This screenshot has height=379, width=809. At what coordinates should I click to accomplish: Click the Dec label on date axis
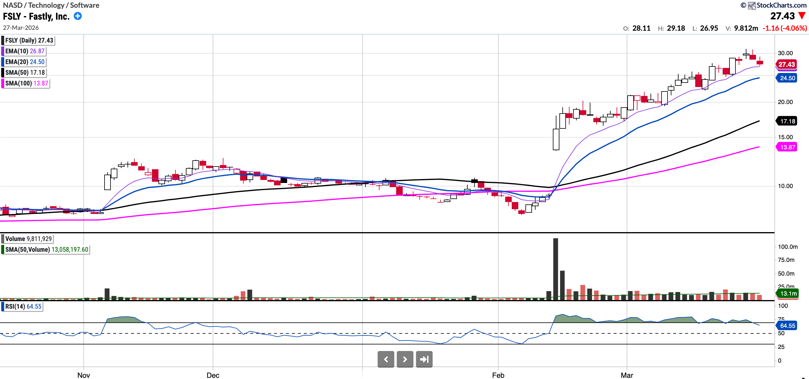(x=213, y=375)
